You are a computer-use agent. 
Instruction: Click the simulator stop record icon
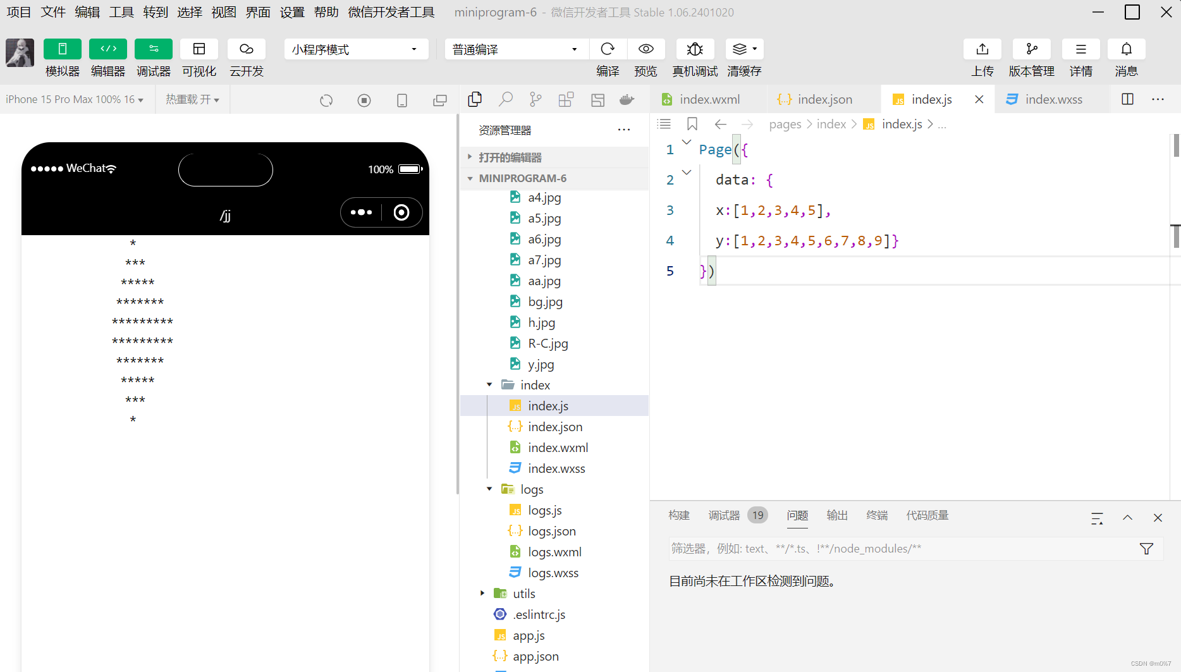tap(364, 101)
